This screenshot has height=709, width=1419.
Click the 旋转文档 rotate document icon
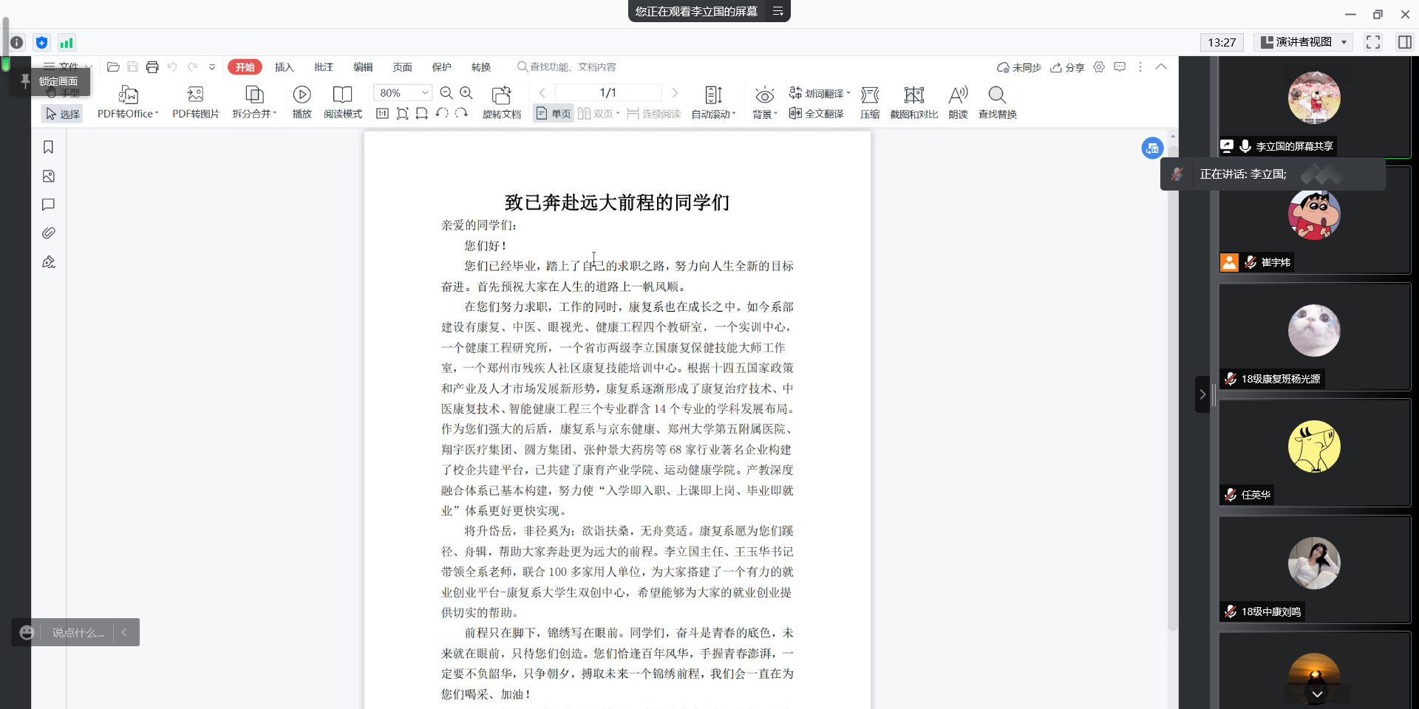[x=502, y=95]
